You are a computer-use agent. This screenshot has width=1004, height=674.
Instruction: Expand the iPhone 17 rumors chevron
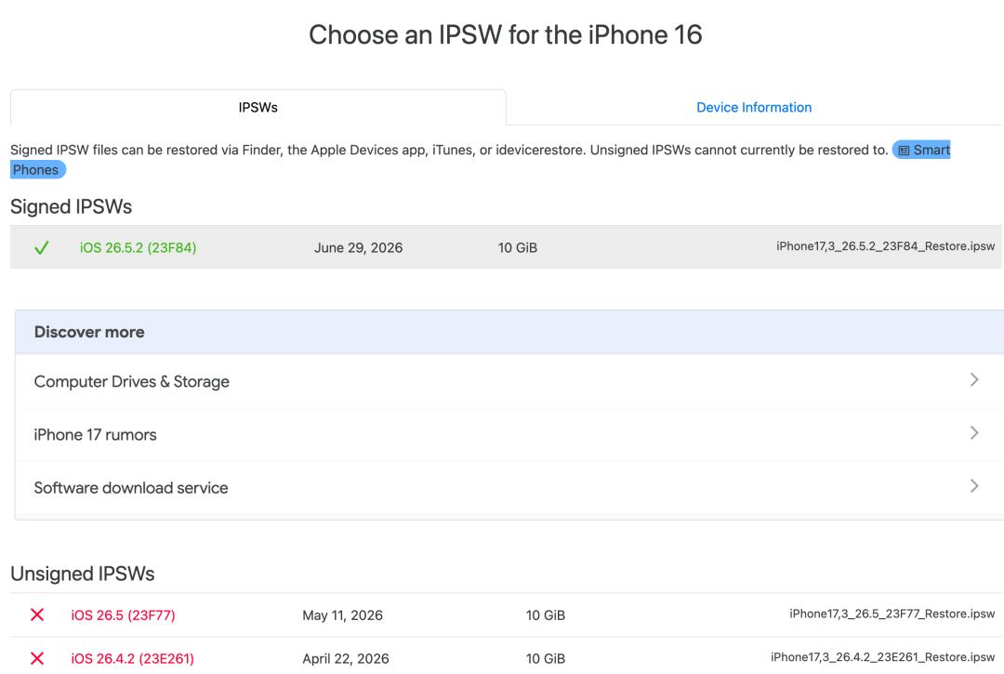click(x=974, y=433)
